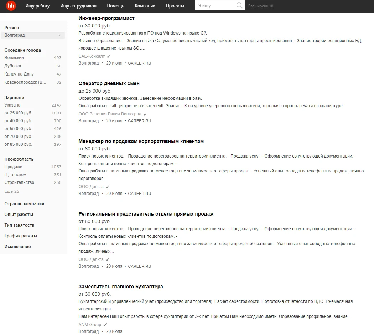Select salary filter от 40 000 руб.
The height and width of the screenshot is (335, 374).
pyautogui.click(x=18, y=121)
